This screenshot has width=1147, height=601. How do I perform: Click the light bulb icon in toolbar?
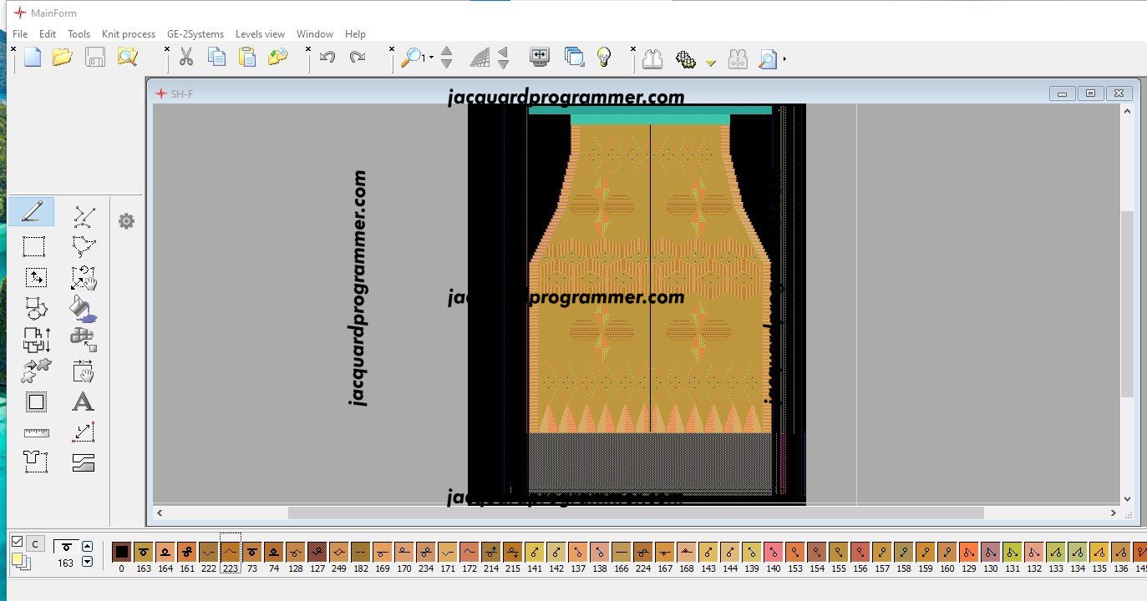tap(604, 57)
